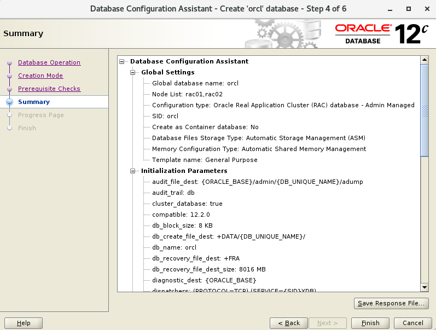The height and width of the screenshot is (330, 436).
Task: Jump to Prerequisite Checks step
Action: tap(49, 89)
